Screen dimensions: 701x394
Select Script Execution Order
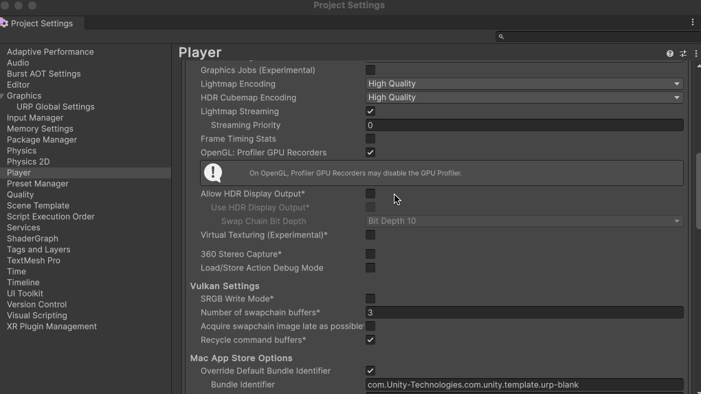pyautogui.click(x=51, y=217)
